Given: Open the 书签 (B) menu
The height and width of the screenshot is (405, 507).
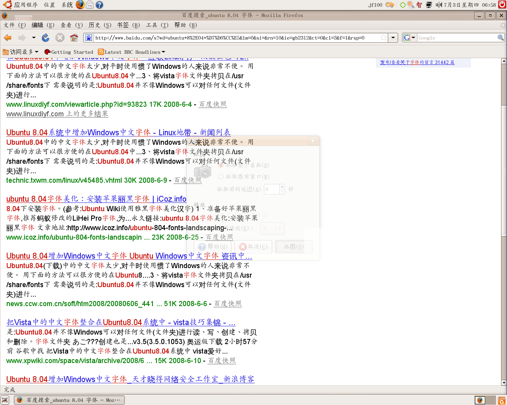Looking at the screenshot, I should pyautogui.click(x=128, y=25).
